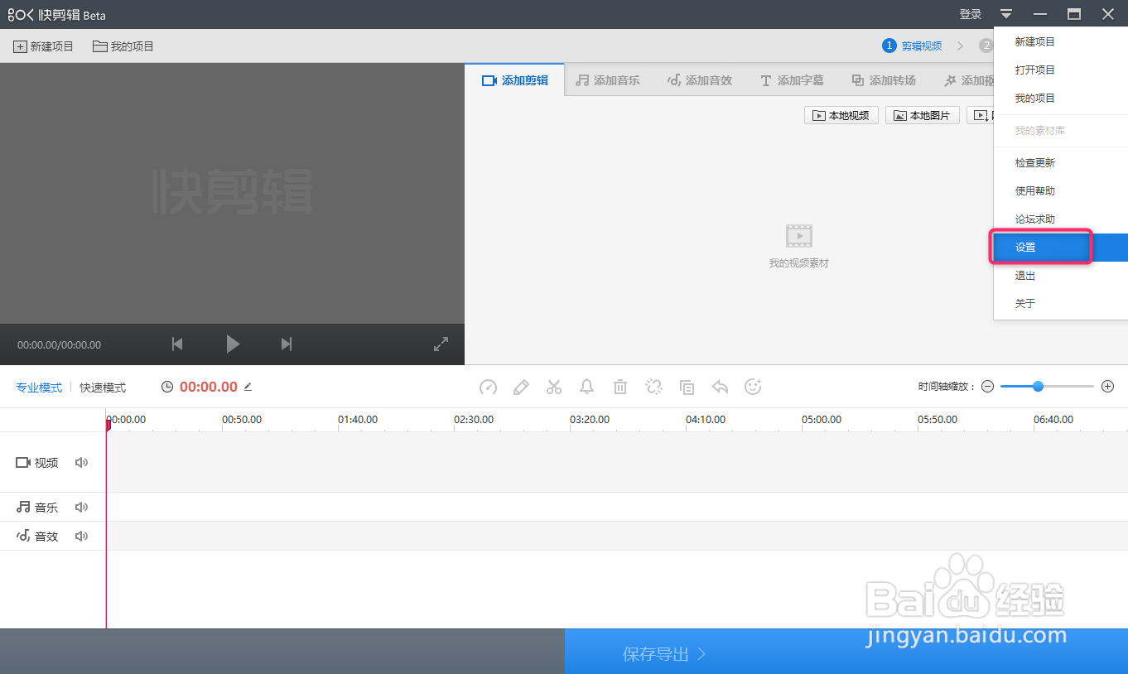Switch to the 添加剪辑 tab

pos(514,80)
